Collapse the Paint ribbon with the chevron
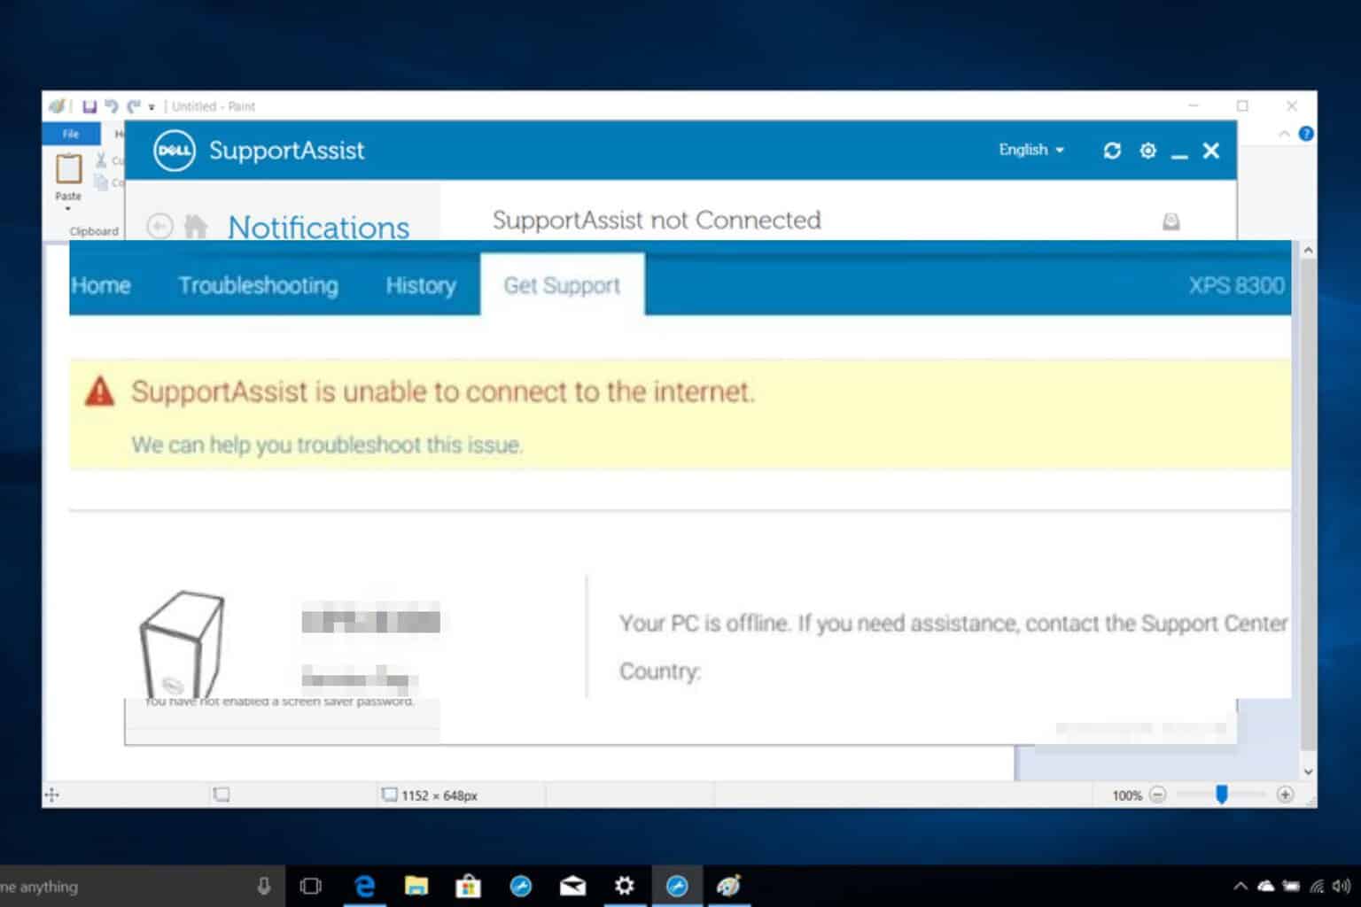Viewport: 1361px width, 907px height. (1284, 134)
